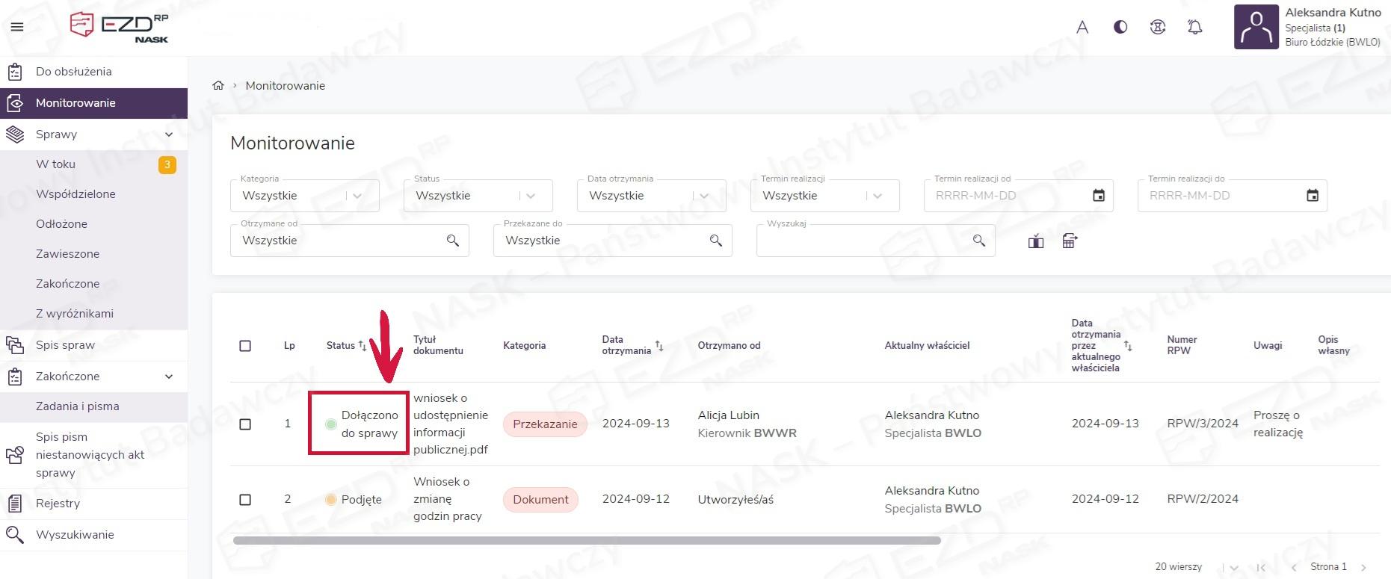Open the hamburger navigation menu
Screen dimensions: 1391x579
tap(17, 27)
